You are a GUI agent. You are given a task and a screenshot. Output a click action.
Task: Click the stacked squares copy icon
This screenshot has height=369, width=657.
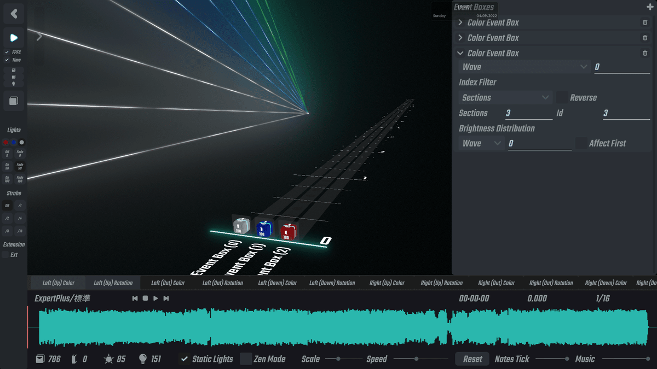pos(14,101)
